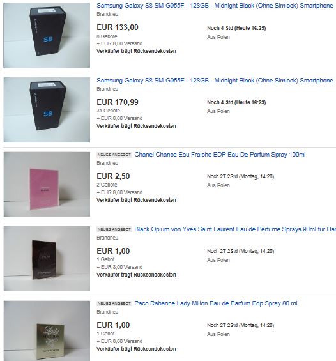Image resolution: width=336 pixels, height=361 pixels.
Task: Click the 2 Gebote bid count on the Chanel listing
Action: click(107, 185)
